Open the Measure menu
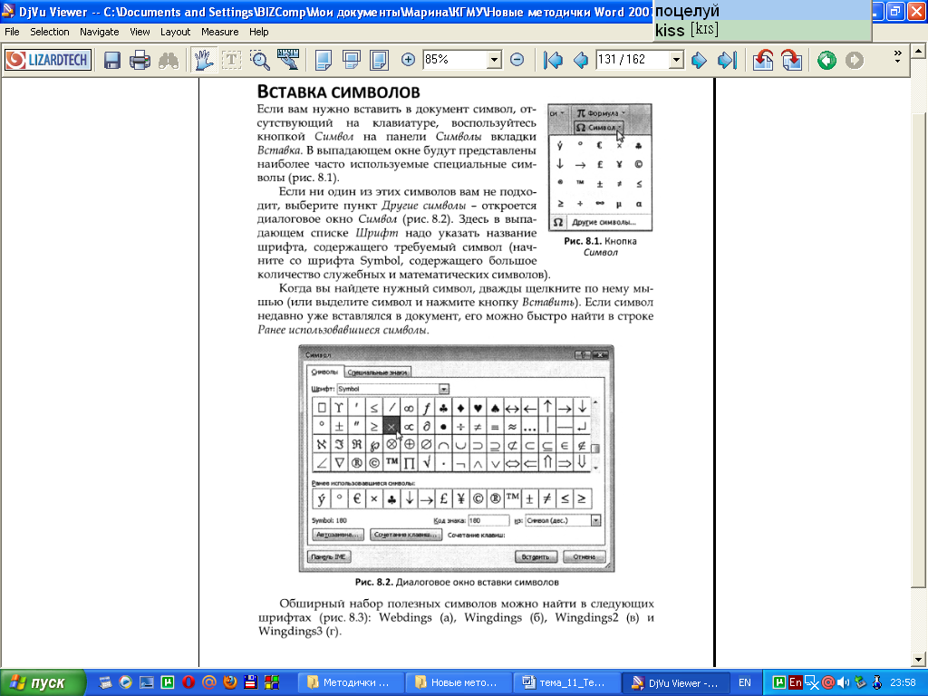 219,32
